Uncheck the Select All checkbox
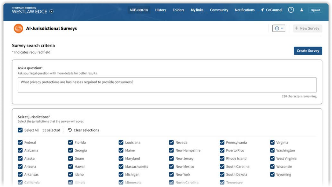 tap(20, 130)
